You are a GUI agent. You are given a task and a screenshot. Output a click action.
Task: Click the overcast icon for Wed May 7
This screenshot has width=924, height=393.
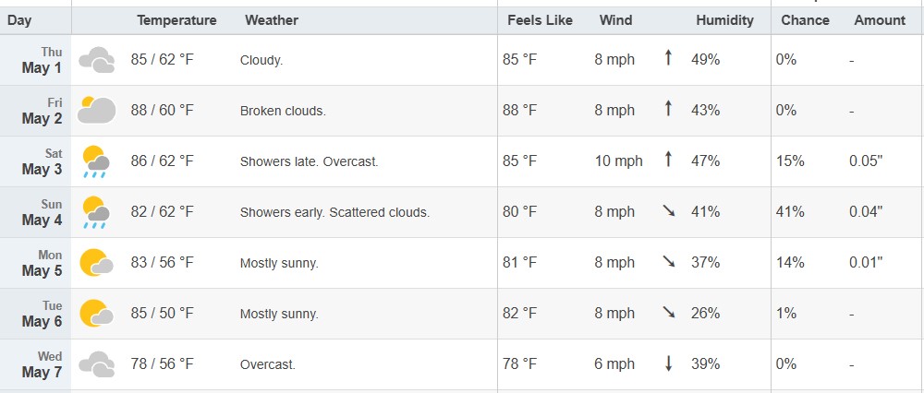pos(97,364)
